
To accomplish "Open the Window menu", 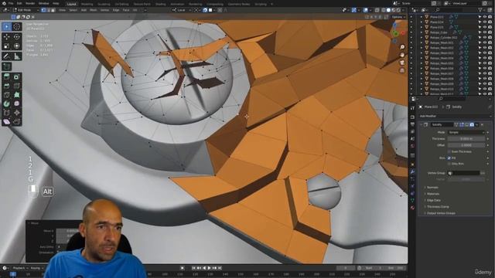I will tap(43, 4).
